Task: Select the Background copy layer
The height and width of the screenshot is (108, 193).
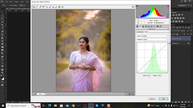Action: point(181,39)
